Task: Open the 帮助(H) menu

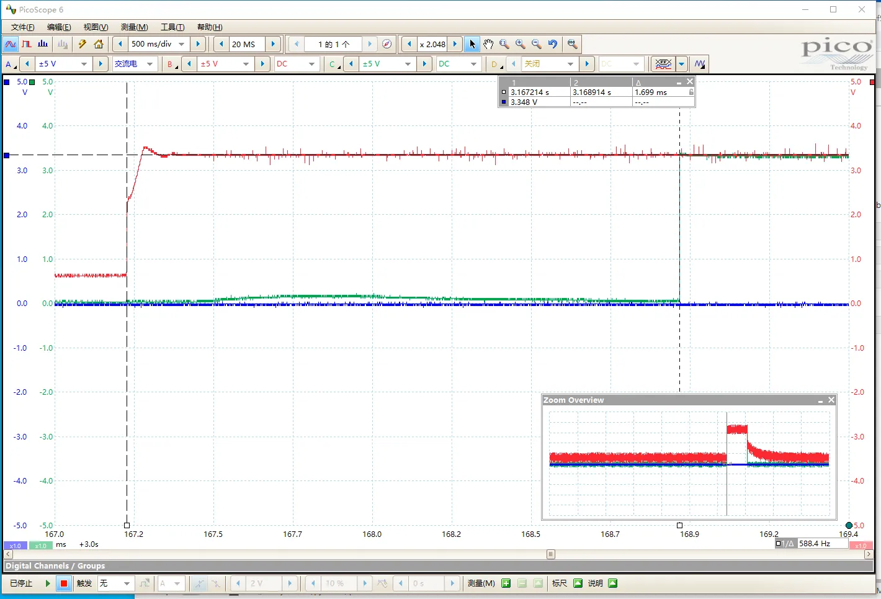Action: (210, 27)
